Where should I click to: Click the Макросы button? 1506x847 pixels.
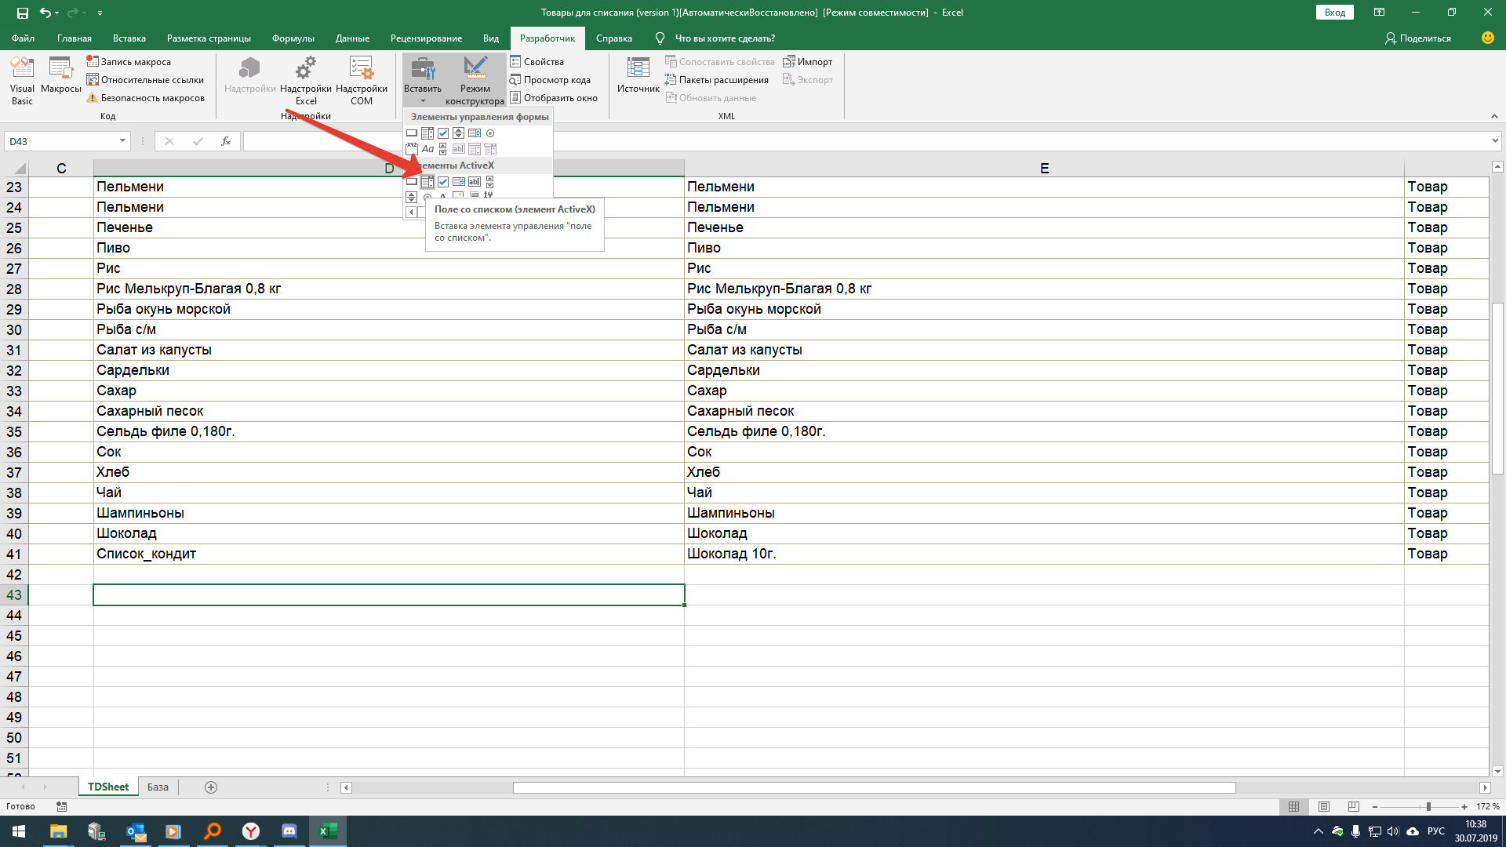pos(60,79)
